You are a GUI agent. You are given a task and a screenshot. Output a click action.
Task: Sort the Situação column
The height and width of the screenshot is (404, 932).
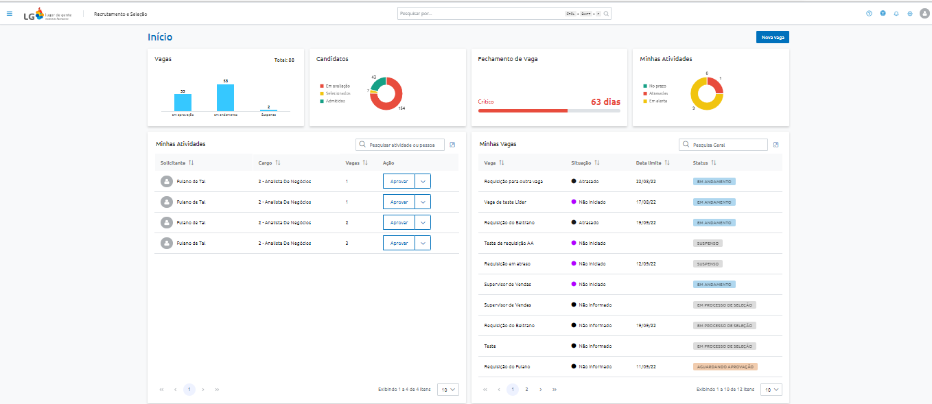[597, 163]
